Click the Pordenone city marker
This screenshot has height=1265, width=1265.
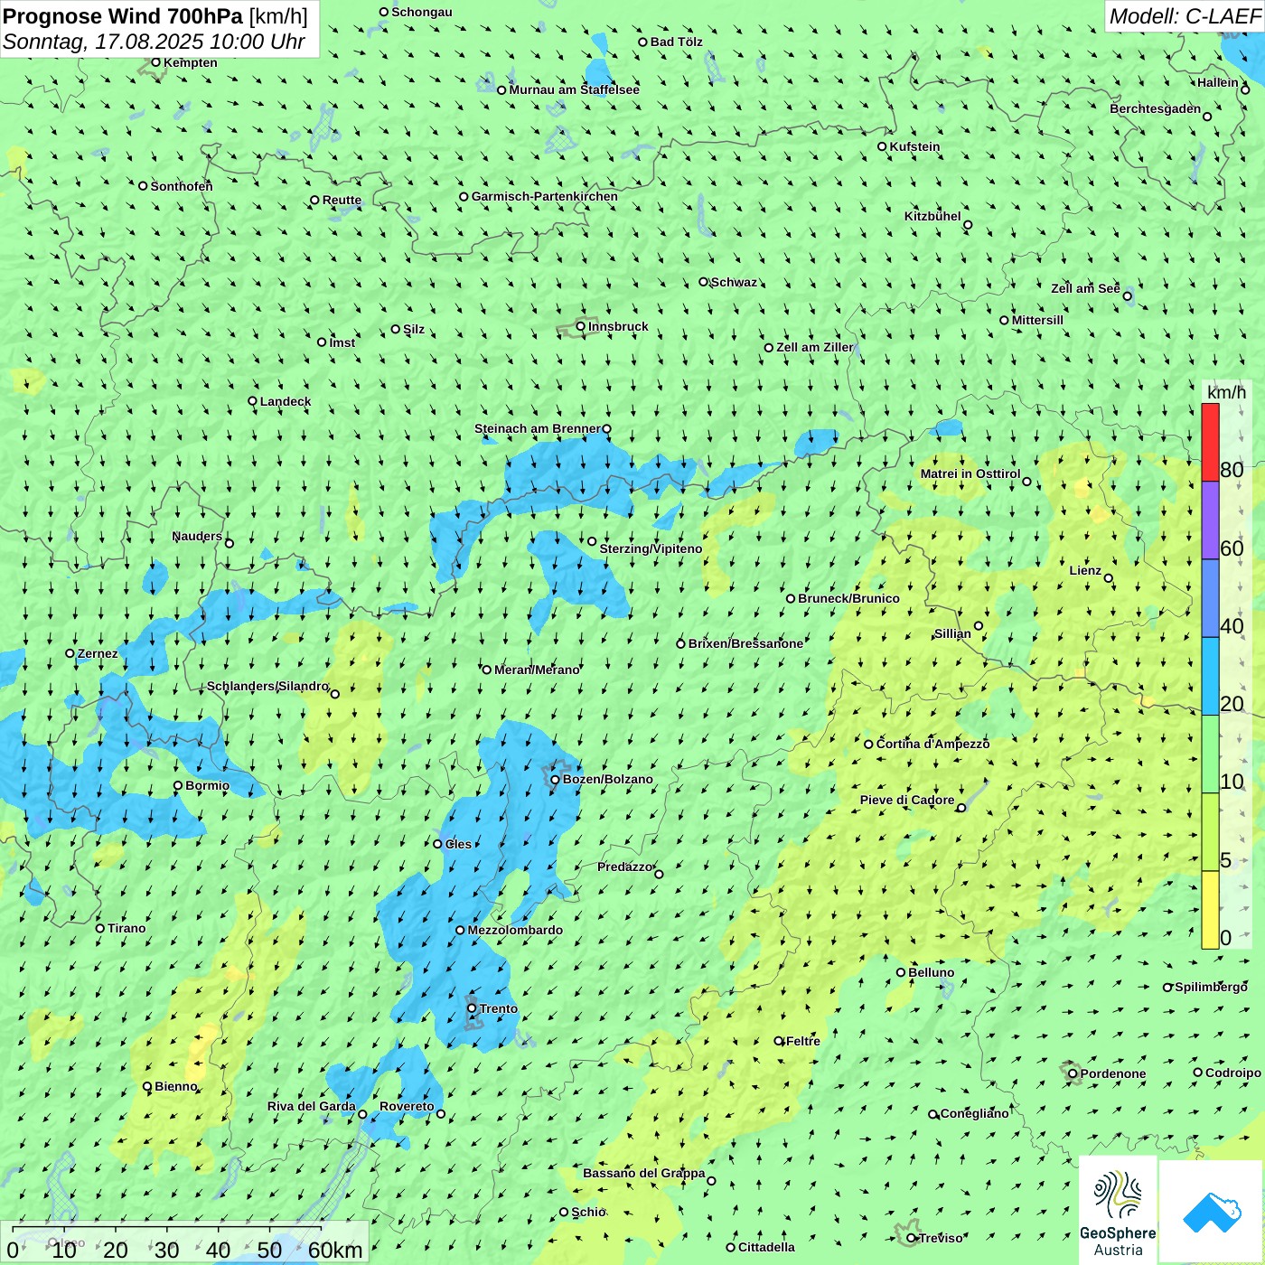point(1073,1073)
